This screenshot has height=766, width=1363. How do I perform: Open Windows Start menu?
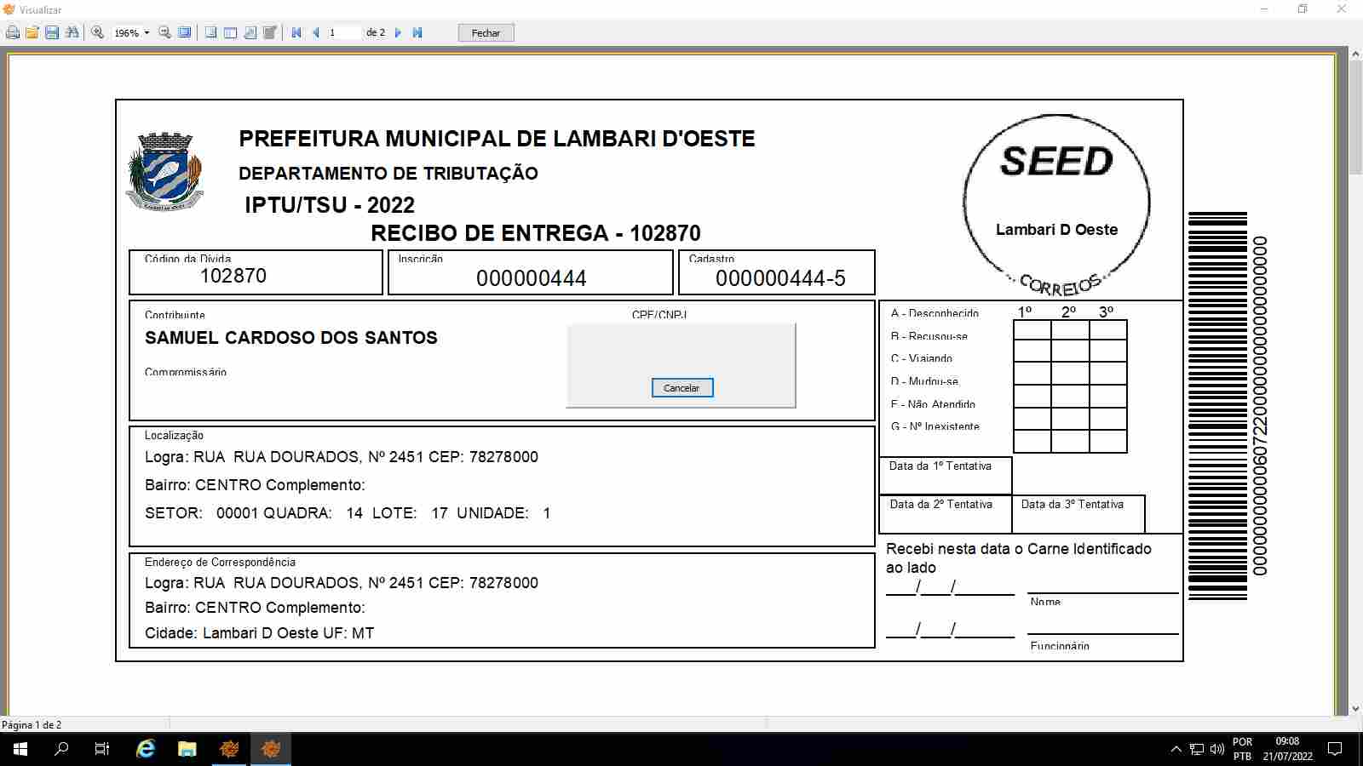[x=20, y=749]
